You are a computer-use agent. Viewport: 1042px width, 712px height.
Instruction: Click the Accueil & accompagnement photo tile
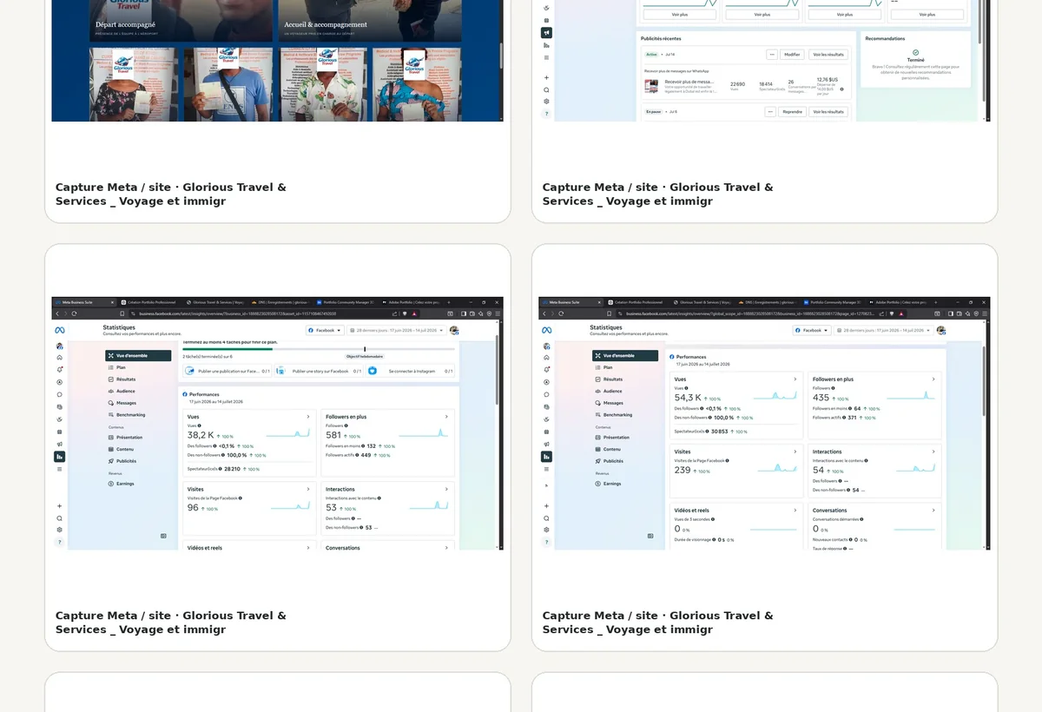(x=369, y=21)
